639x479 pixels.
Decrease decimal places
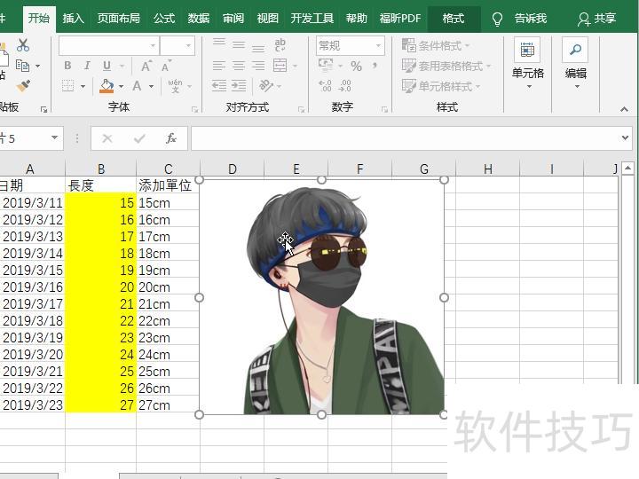344,86
